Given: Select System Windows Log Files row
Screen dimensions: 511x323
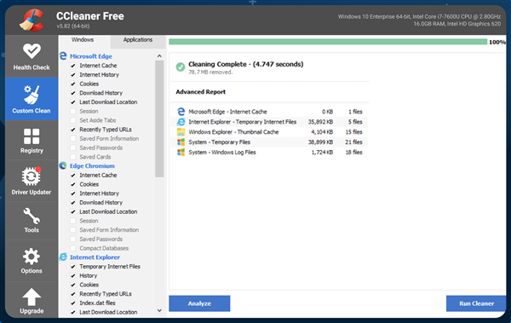Looking at the screenshot, I should [270, 152].
